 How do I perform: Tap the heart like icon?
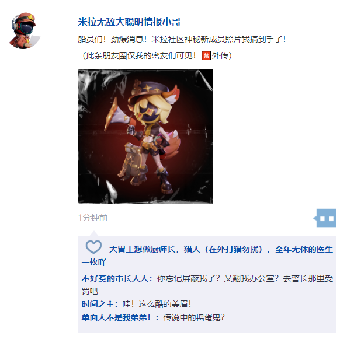[93, 247]
